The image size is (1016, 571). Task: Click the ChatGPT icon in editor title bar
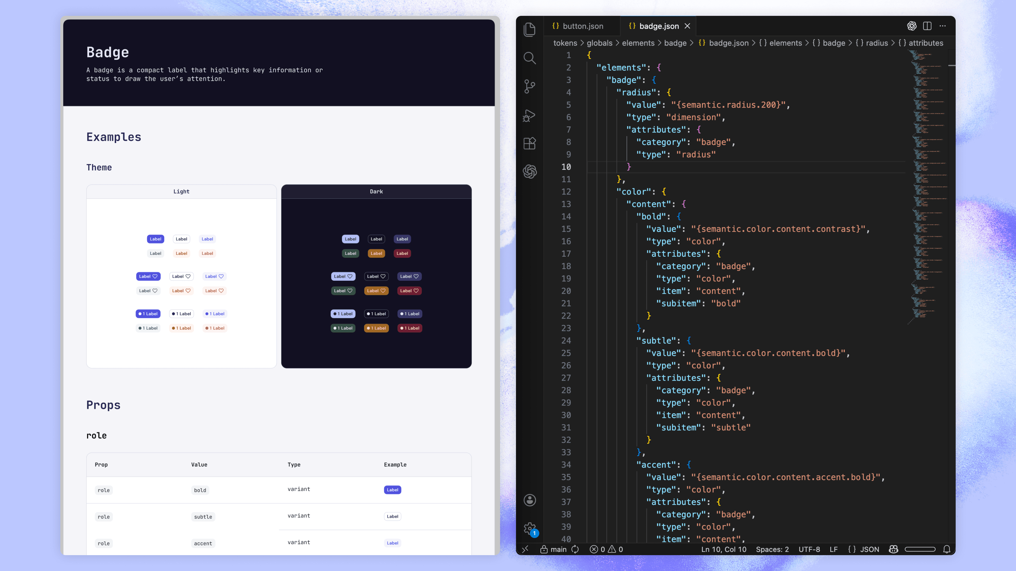point(911,26)
